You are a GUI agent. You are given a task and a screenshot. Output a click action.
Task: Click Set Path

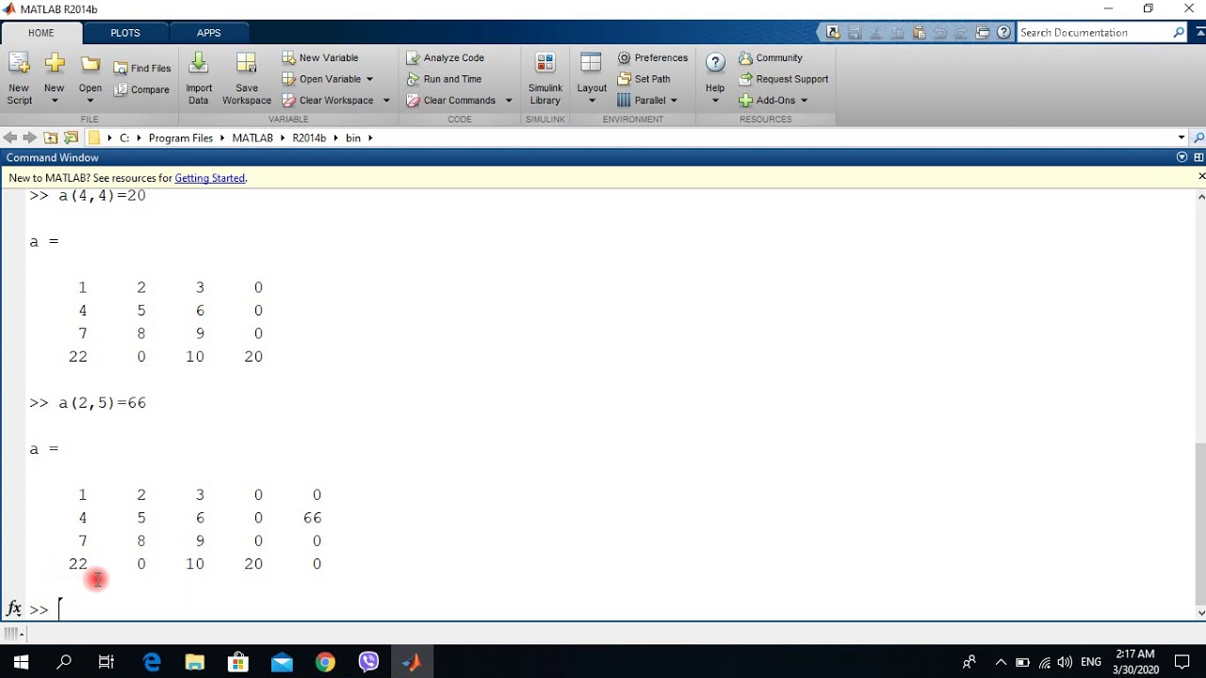644,79
